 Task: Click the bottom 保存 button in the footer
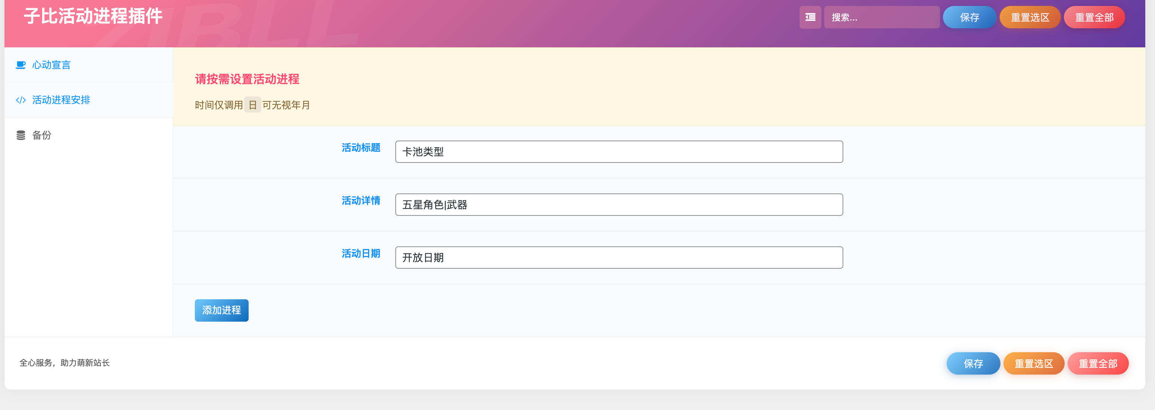(x=973, y=363)
